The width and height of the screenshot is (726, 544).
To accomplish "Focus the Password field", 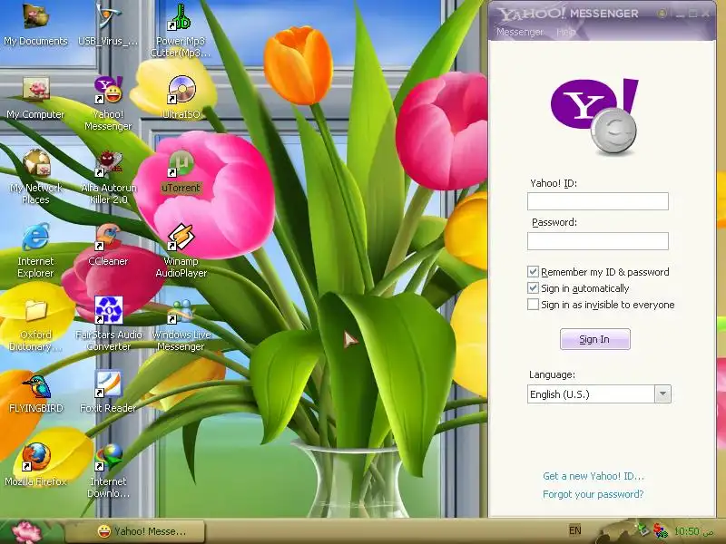I will 598,241.
